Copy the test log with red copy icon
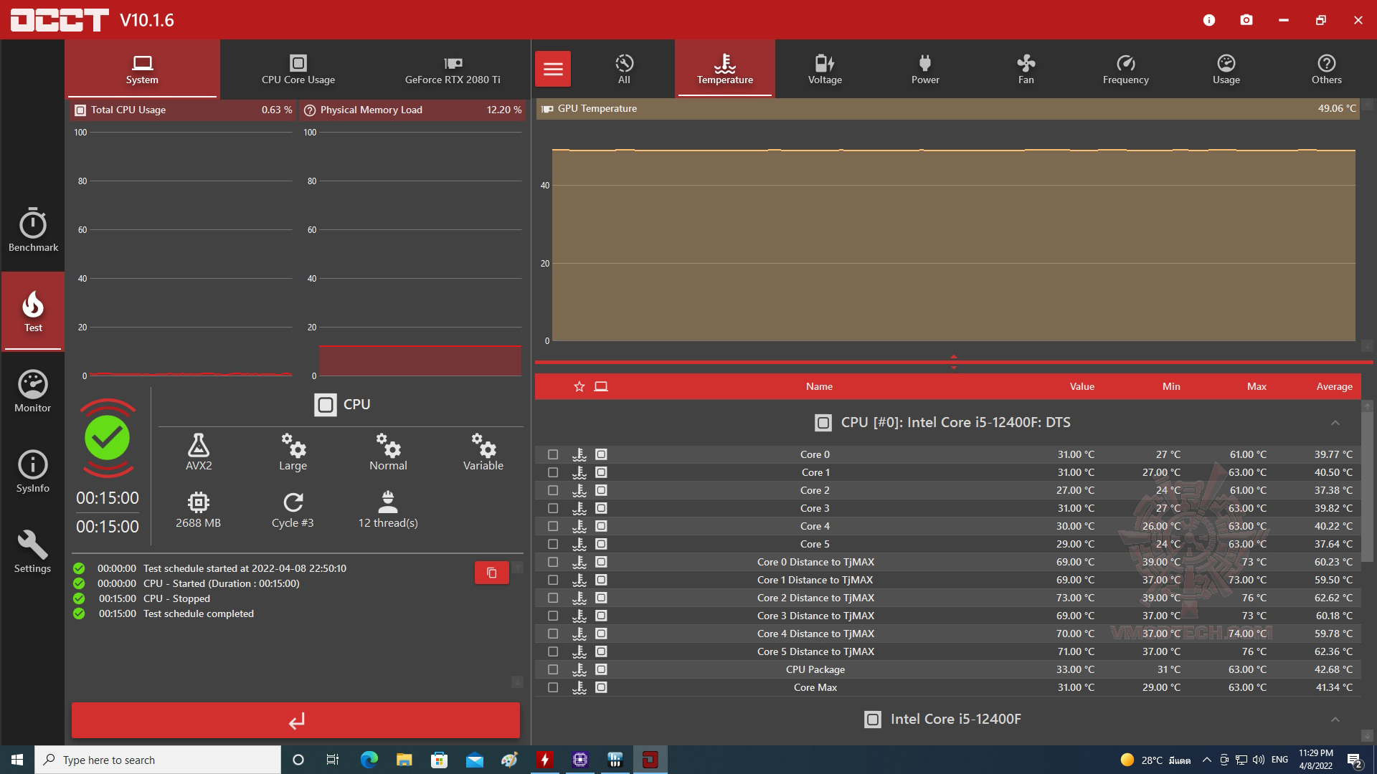This screenshot has height=774, width=1377. tap(492, 573)
